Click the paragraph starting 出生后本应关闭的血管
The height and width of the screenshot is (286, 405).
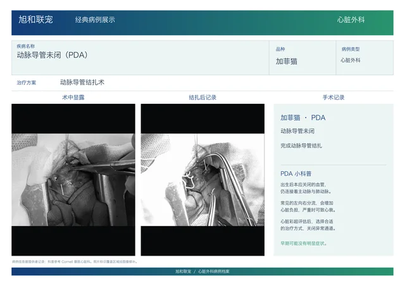coord(306,188)
